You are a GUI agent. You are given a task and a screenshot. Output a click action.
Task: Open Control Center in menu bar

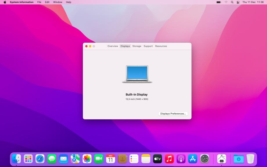point(238,2)
